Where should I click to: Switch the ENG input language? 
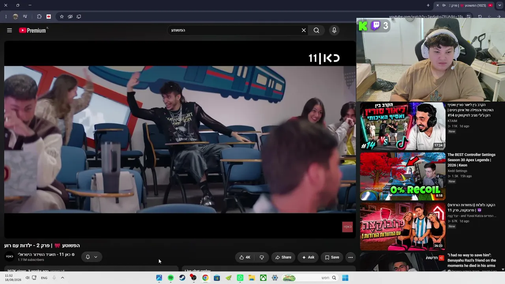pyautogui.click(x=44, y=278)
